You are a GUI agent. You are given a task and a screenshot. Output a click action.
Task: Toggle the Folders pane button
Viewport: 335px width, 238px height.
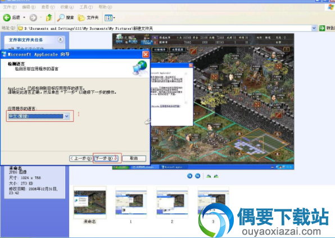88,17
